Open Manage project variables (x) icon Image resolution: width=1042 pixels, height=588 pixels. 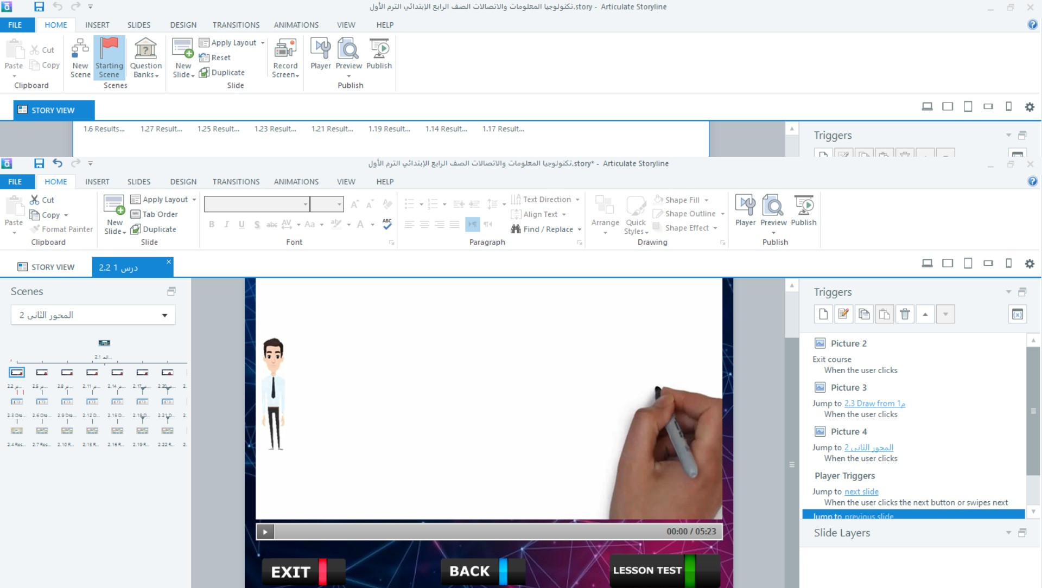[x=1018, y=314]
